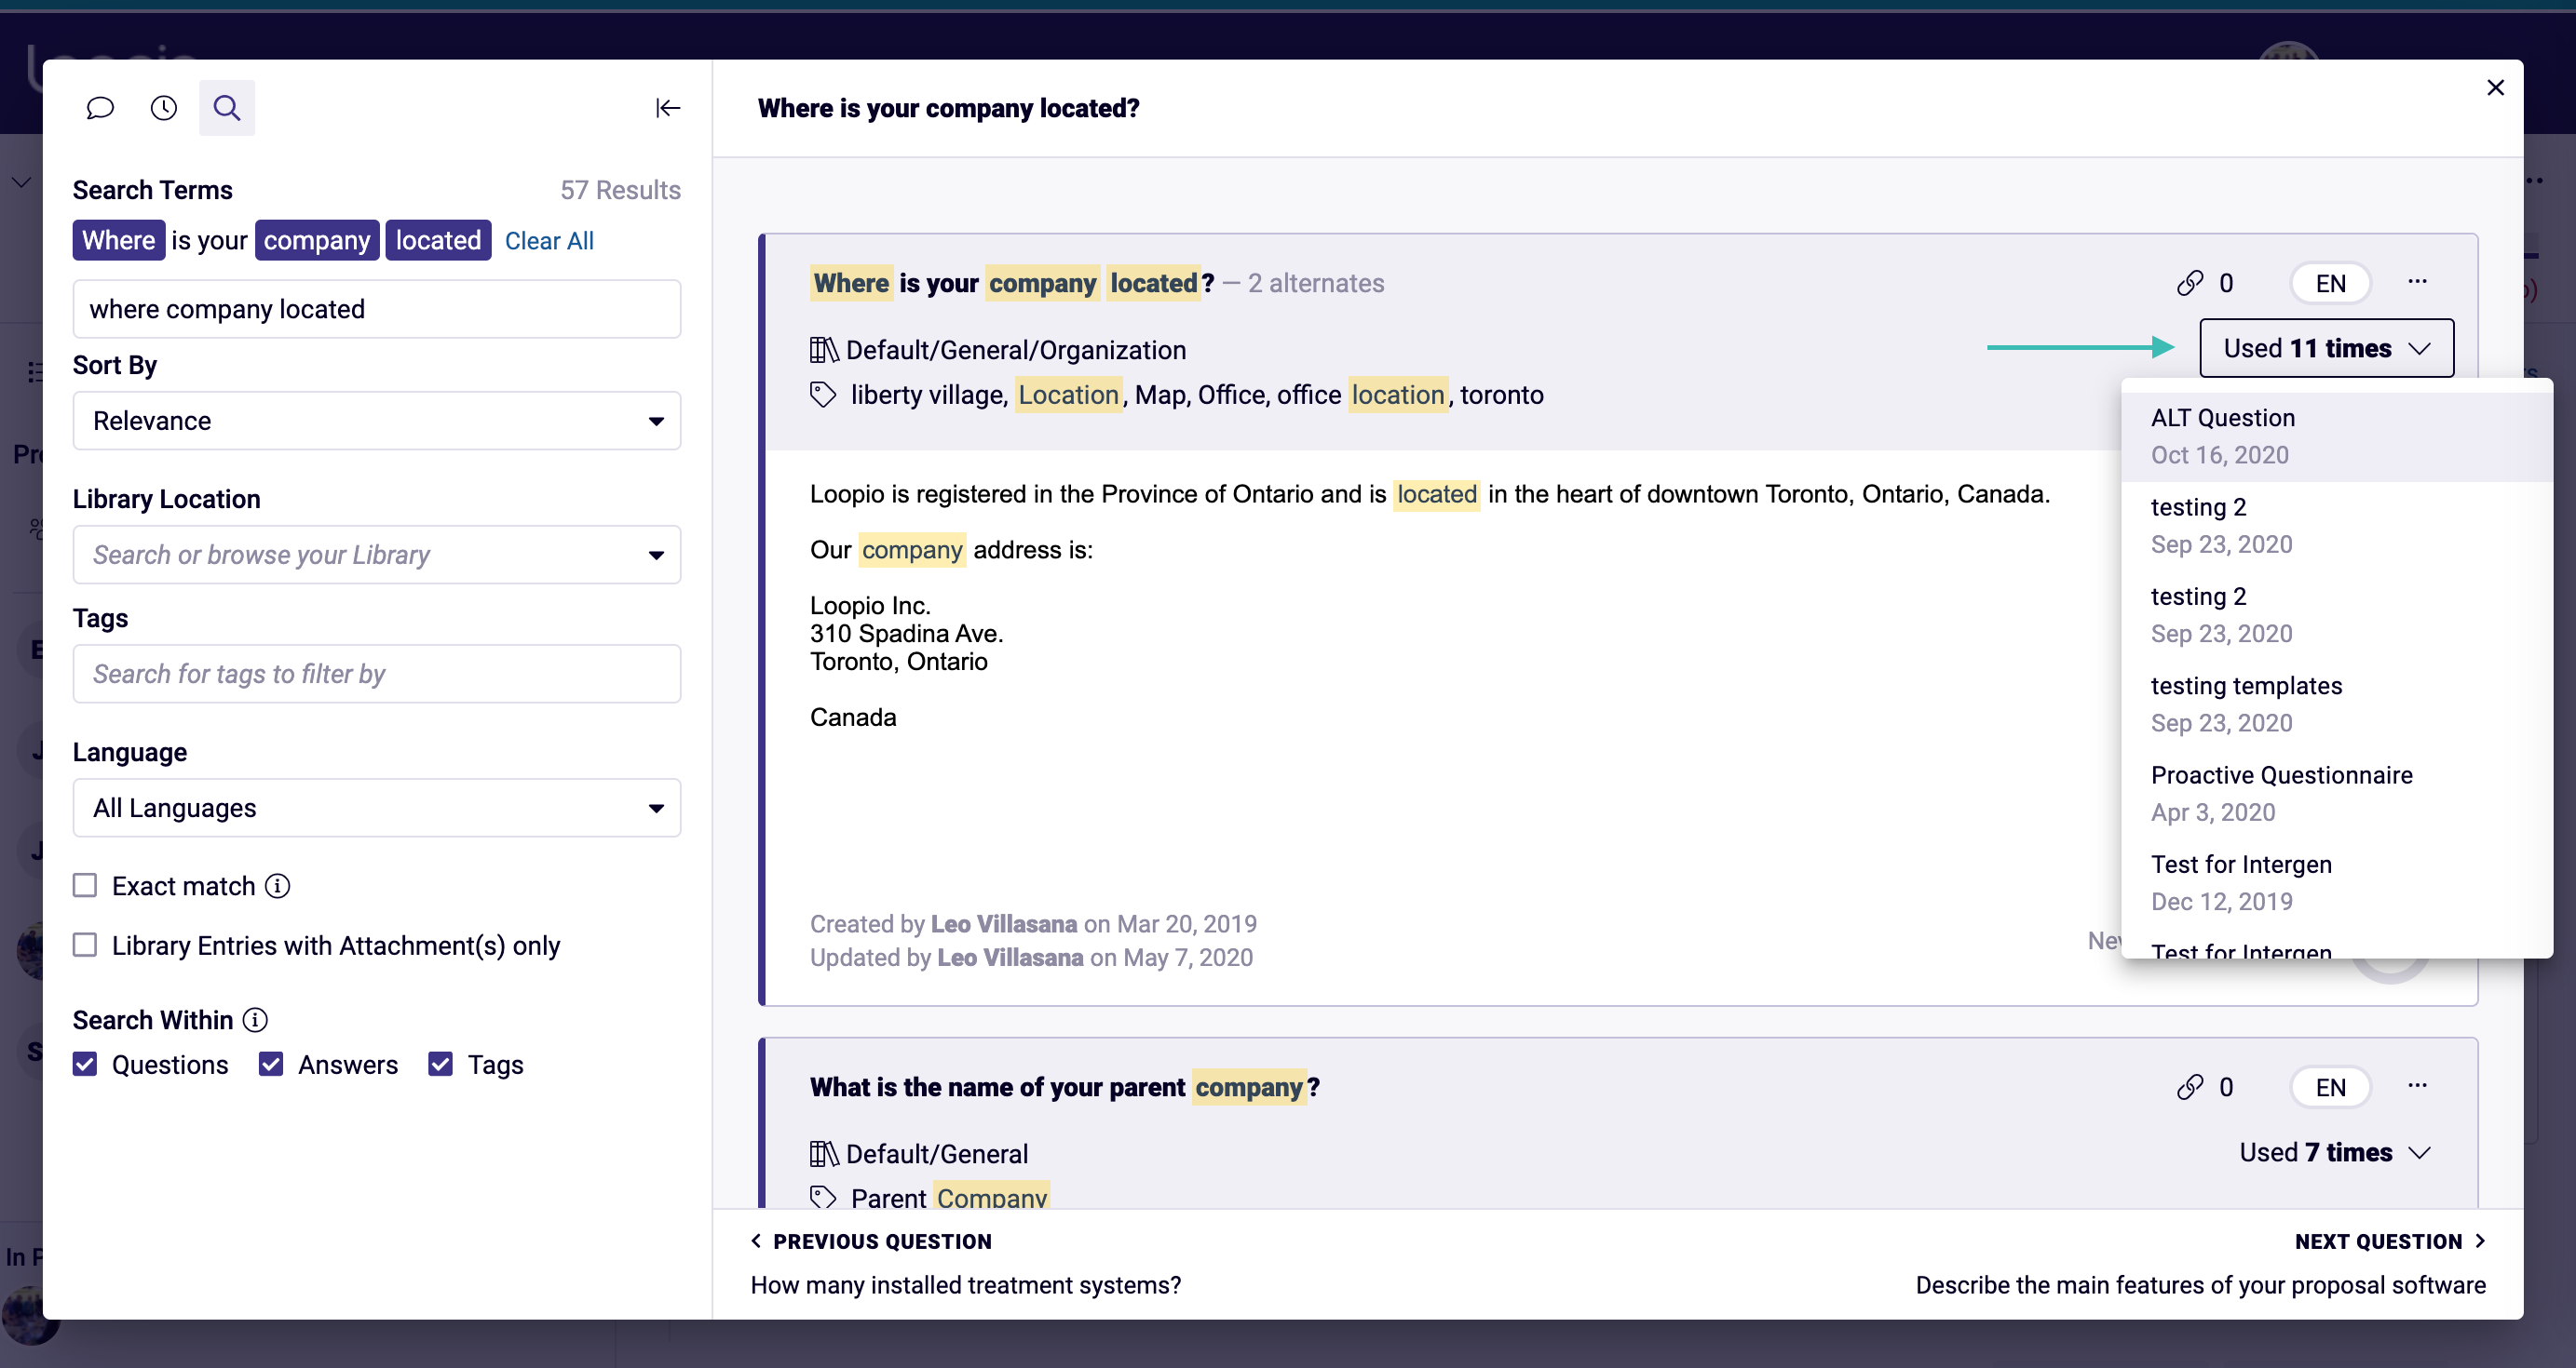Click 'How many installed treatment systems?' text
The image size is (2576, 1368).
pos(966,1286)
